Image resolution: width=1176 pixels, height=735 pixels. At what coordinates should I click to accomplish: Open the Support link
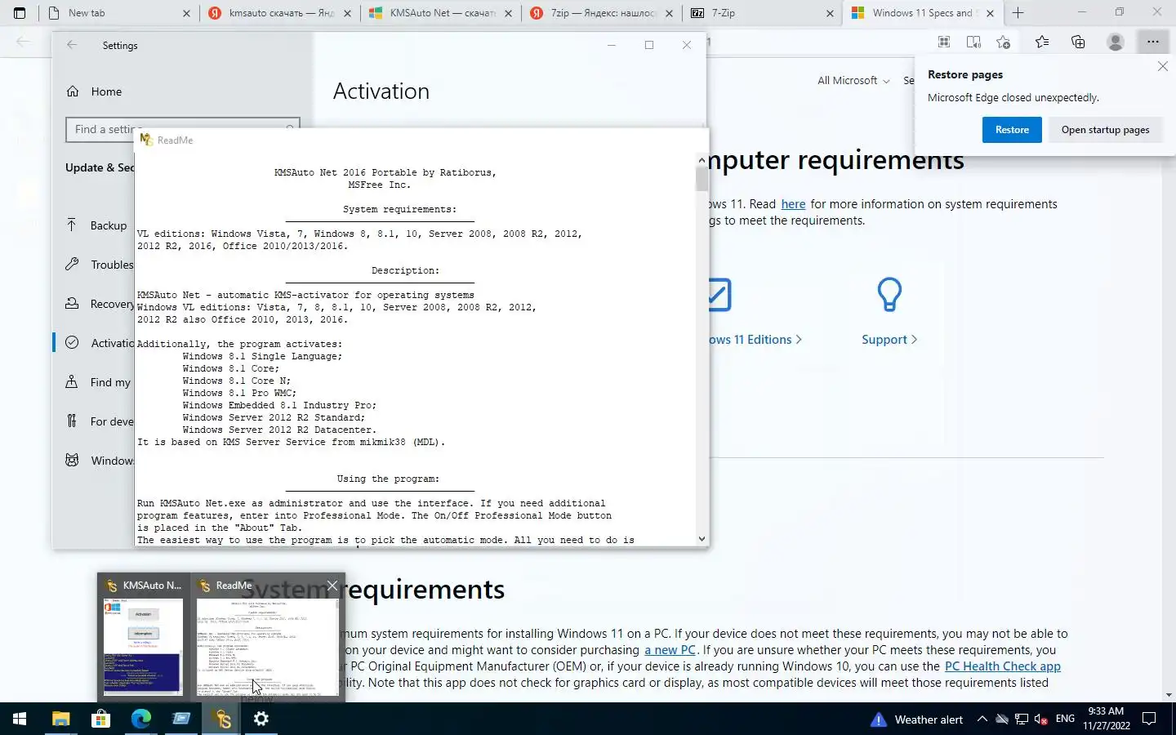tap(889, 340)
